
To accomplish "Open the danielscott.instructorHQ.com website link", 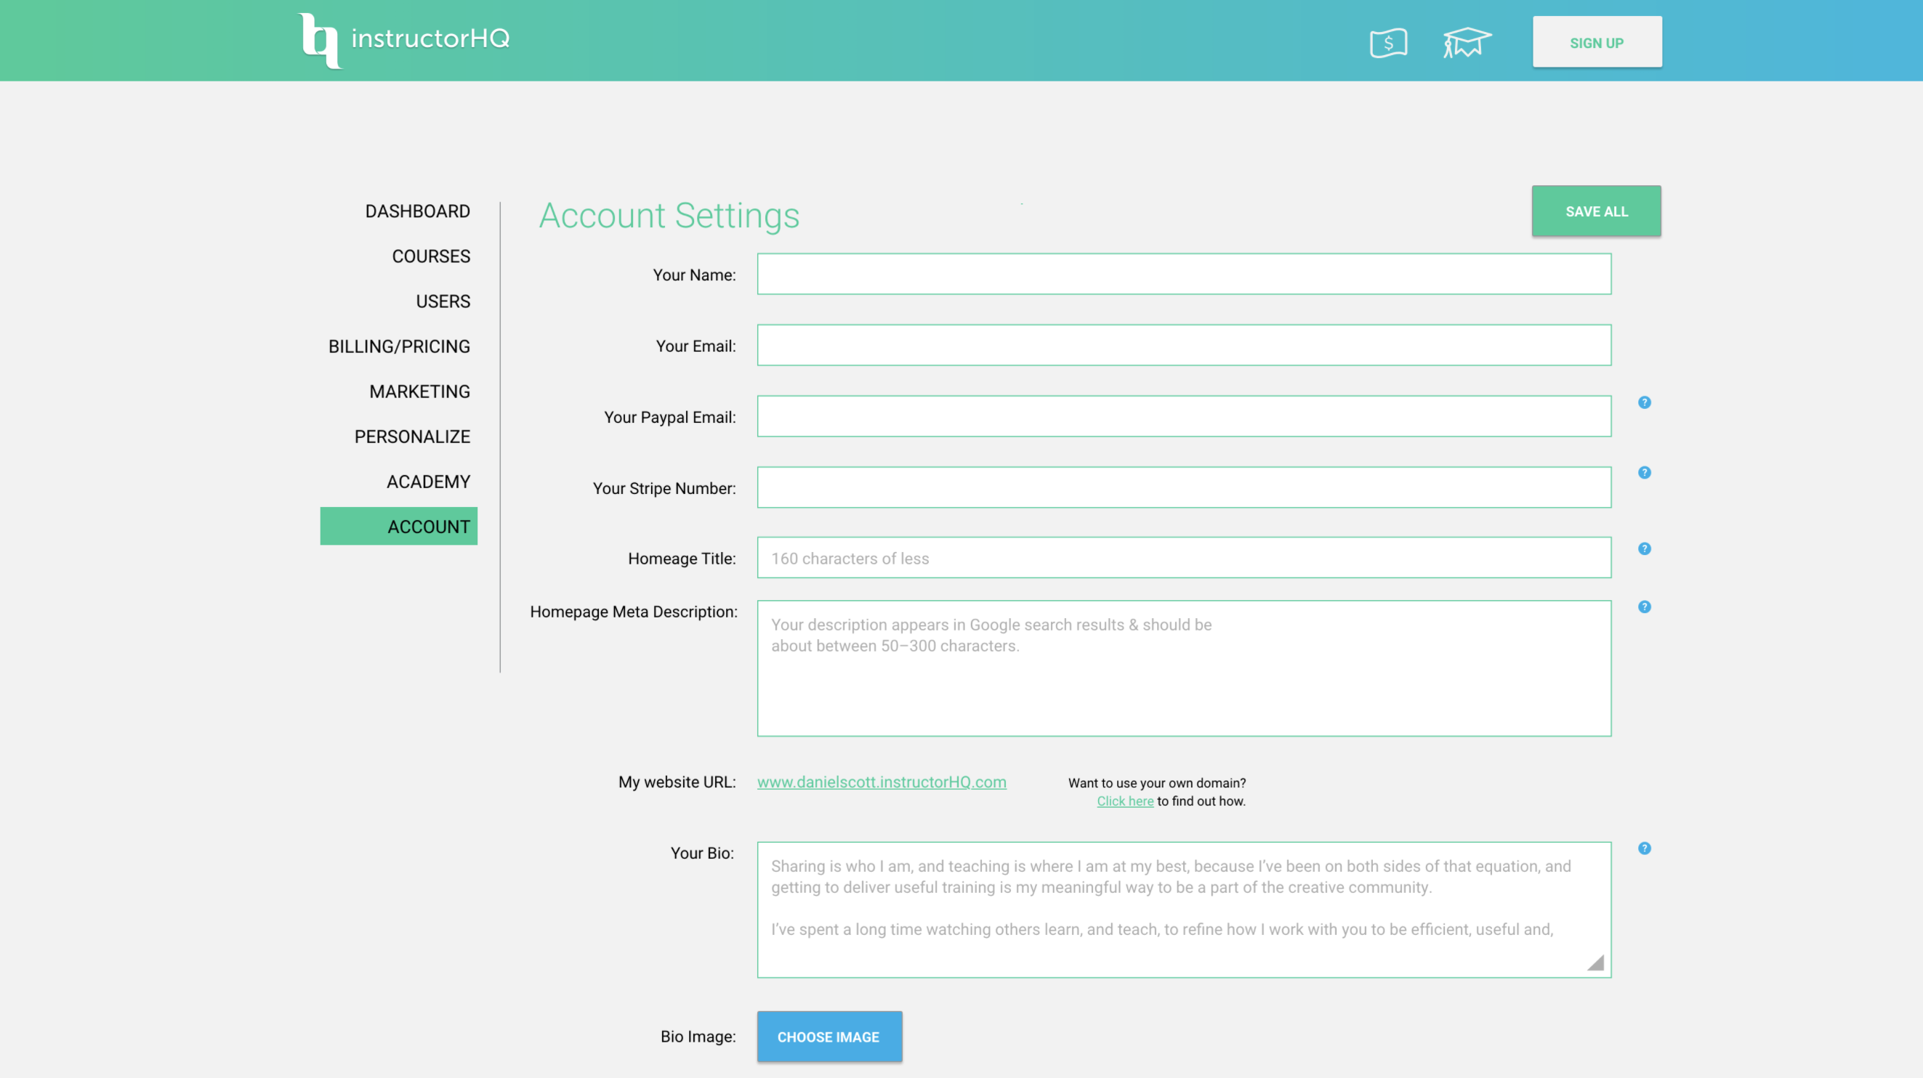I will (881, 782).
